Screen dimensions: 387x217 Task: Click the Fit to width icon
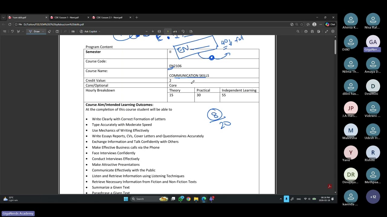click(159, 31)
